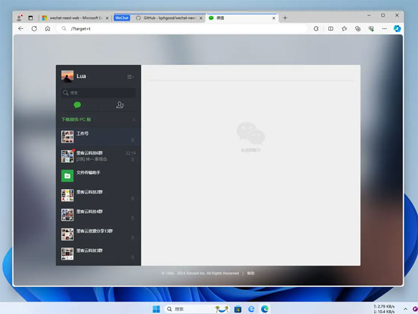Open Microsoft Edge from the taskbar

[x=265, y=309]
